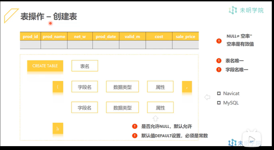Screen dimensions: 274x150
Task: Click the text 空串是有效值
Action: pos(240,44)
